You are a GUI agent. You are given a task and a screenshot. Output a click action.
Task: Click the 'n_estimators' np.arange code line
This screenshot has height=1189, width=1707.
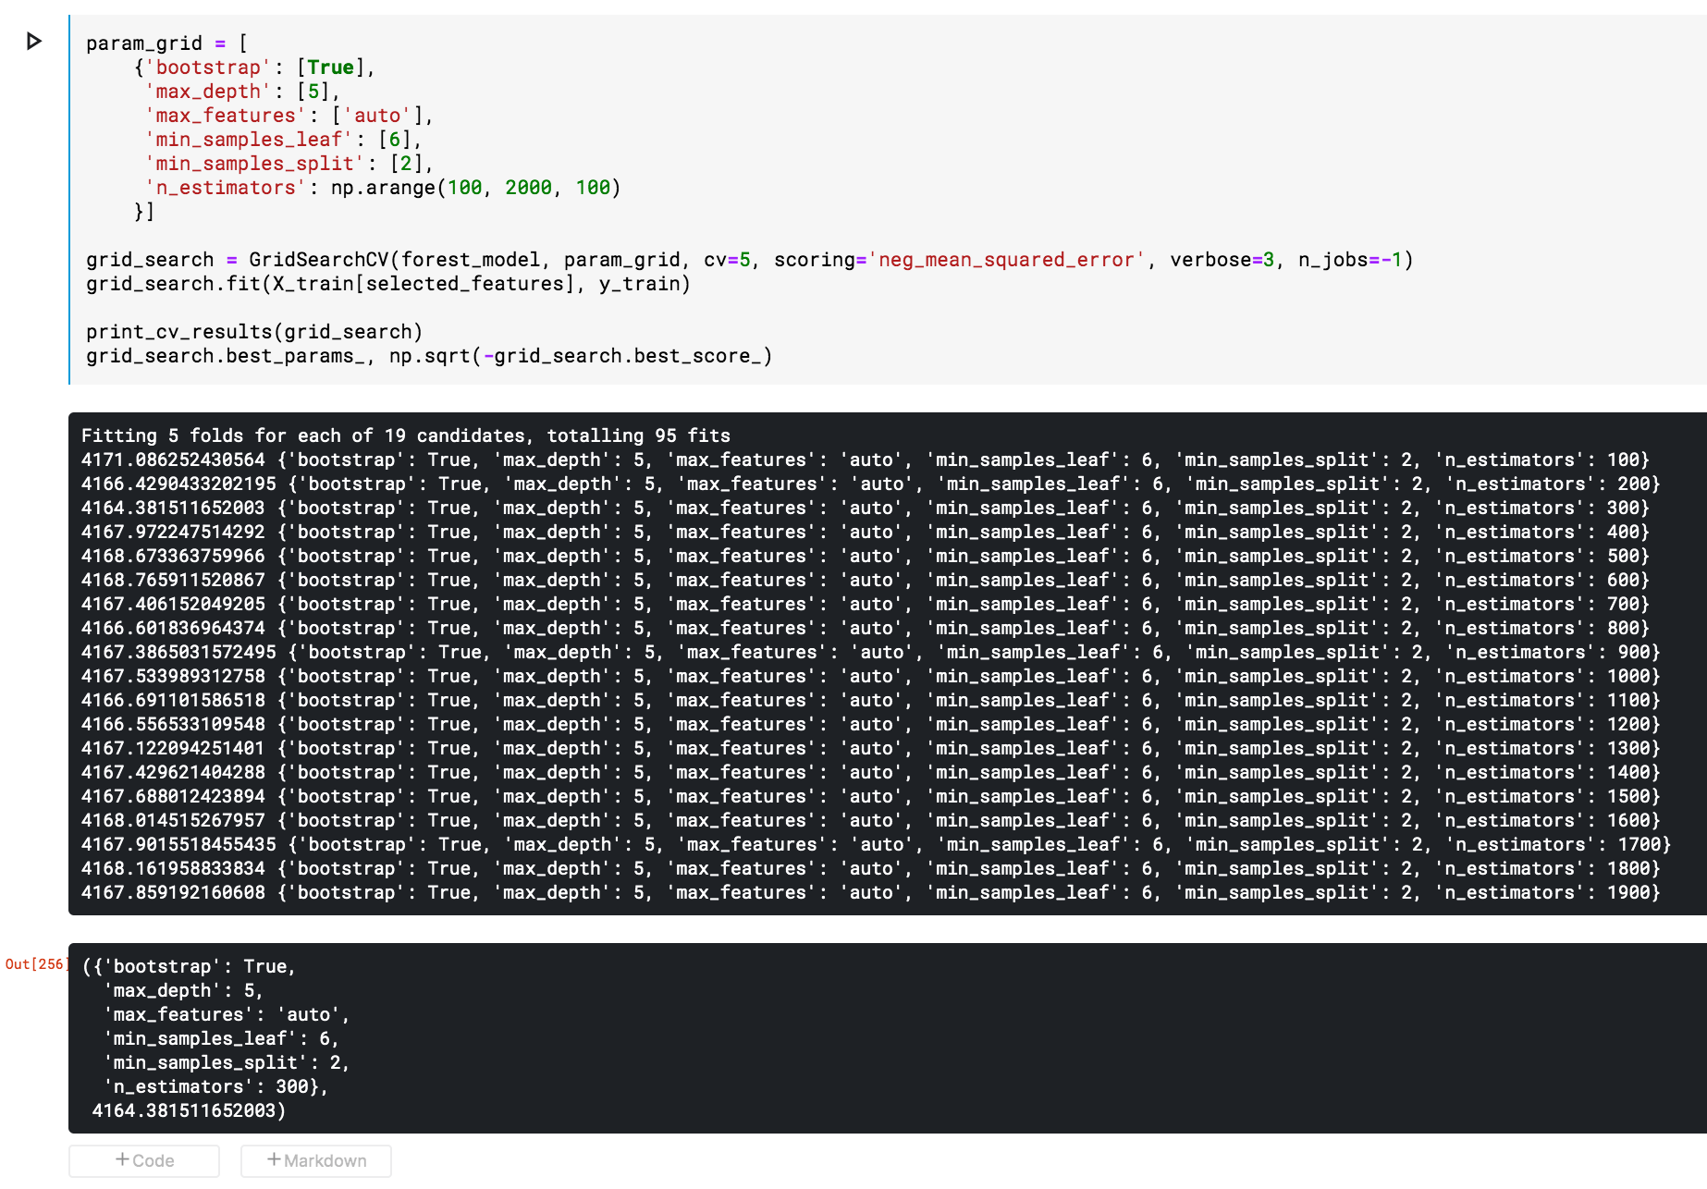382,188
